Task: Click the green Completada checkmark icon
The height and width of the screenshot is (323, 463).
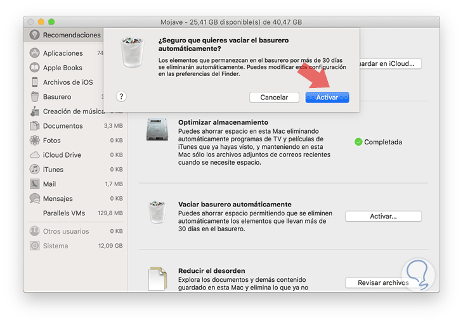Action: click(x=358, y=142)
